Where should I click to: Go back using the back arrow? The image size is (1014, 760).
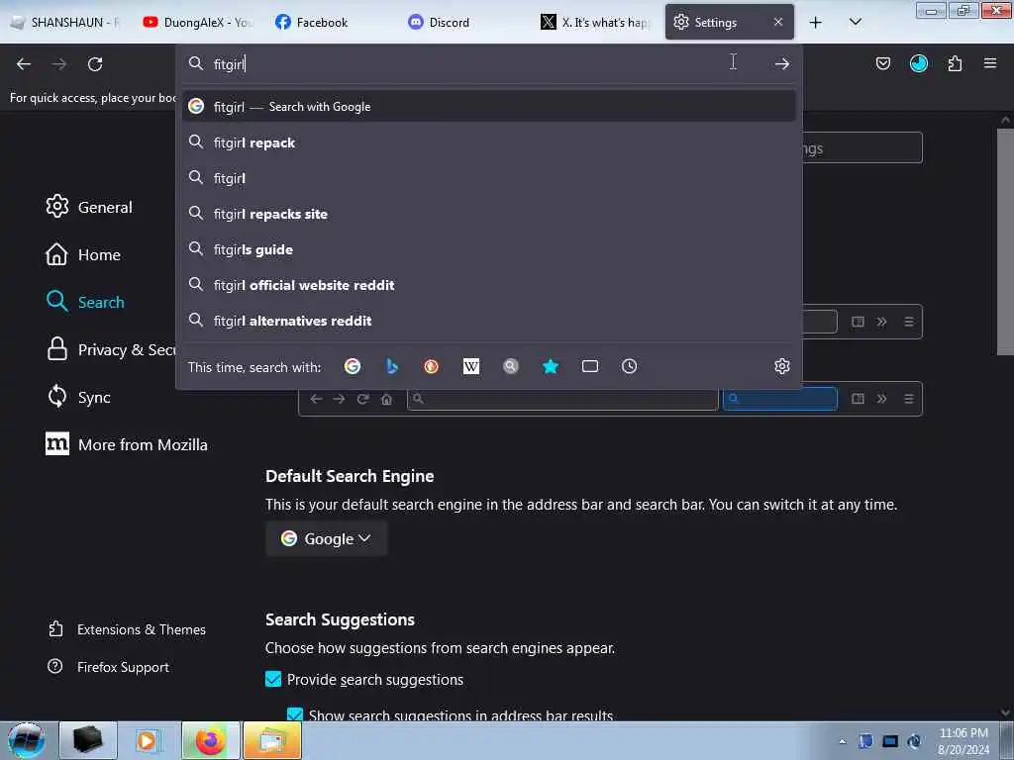tap(24, 64)
